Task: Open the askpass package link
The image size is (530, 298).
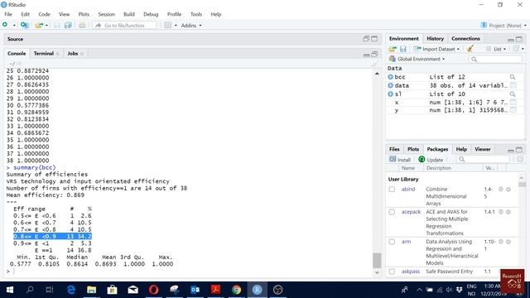Action: click(x=411, y=272)
